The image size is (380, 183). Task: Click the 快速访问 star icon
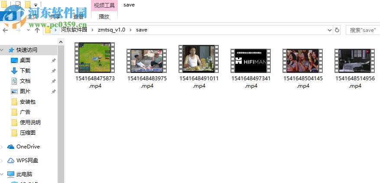11,50
